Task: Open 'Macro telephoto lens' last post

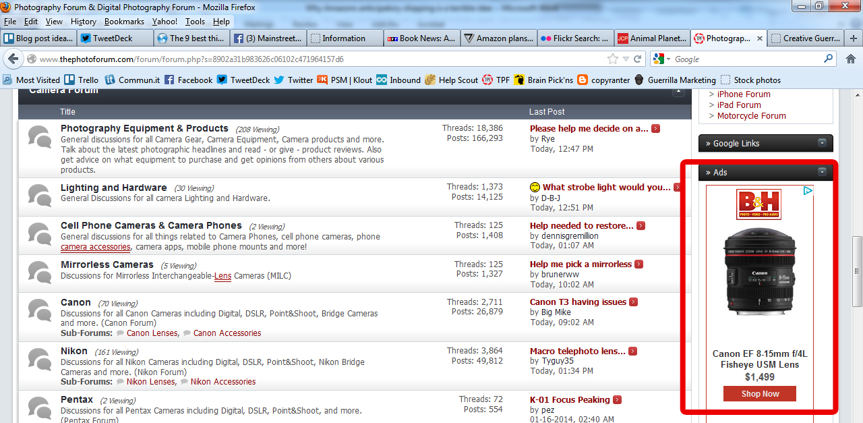Action: pos(578,351)
